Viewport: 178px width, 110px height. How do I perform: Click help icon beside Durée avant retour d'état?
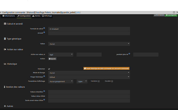coord(44,100)
